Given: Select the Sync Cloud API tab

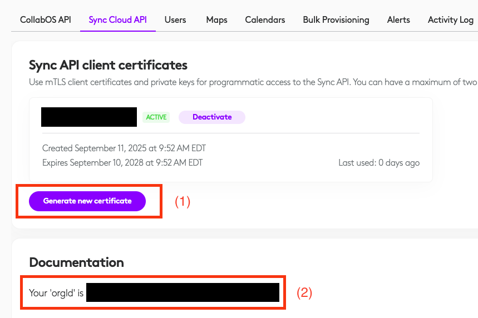Looking at the screenshot, I should pyautogui.click(x=117, y=20).
